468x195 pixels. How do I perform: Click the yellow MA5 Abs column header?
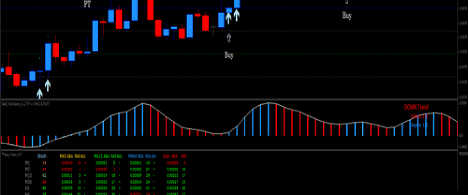(x=66, y=156)
